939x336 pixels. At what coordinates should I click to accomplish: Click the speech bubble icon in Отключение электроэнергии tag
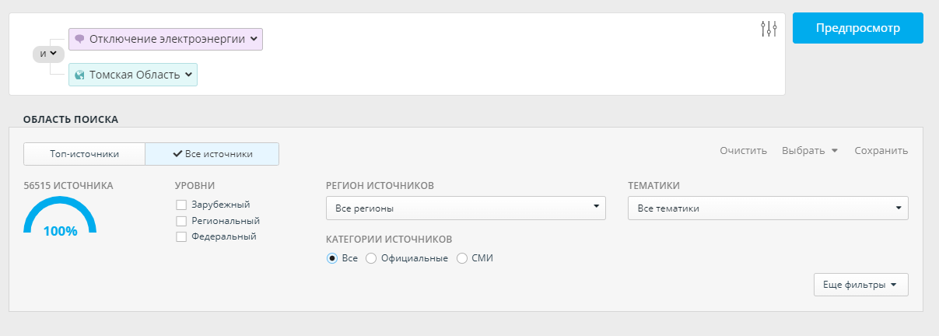coord(79,39)
